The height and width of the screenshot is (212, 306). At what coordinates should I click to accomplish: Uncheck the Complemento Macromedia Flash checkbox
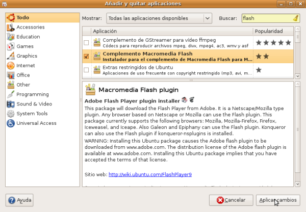click(86, 56)
